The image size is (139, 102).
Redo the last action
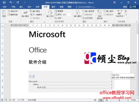pyautogui.click(x=18, y=2)
